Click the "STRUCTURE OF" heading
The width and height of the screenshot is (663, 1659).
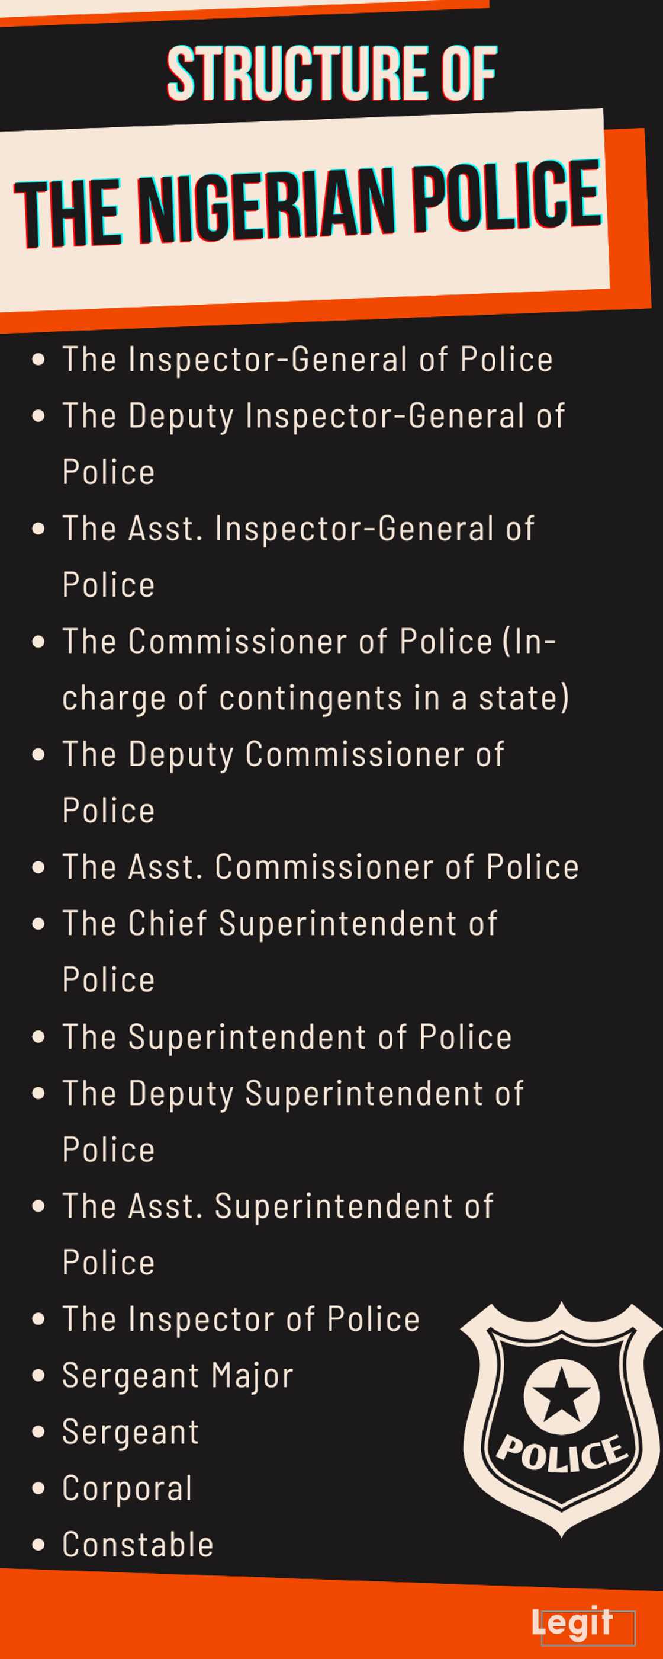coord(331,74)
